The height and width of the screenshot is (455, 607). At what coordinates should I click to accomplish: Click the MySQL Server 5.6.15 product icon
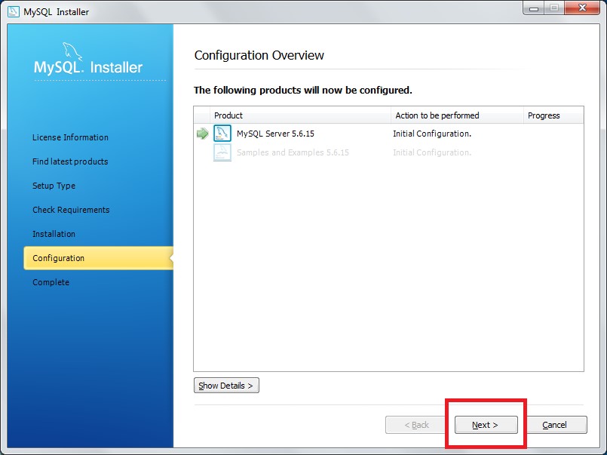[222, 134]
